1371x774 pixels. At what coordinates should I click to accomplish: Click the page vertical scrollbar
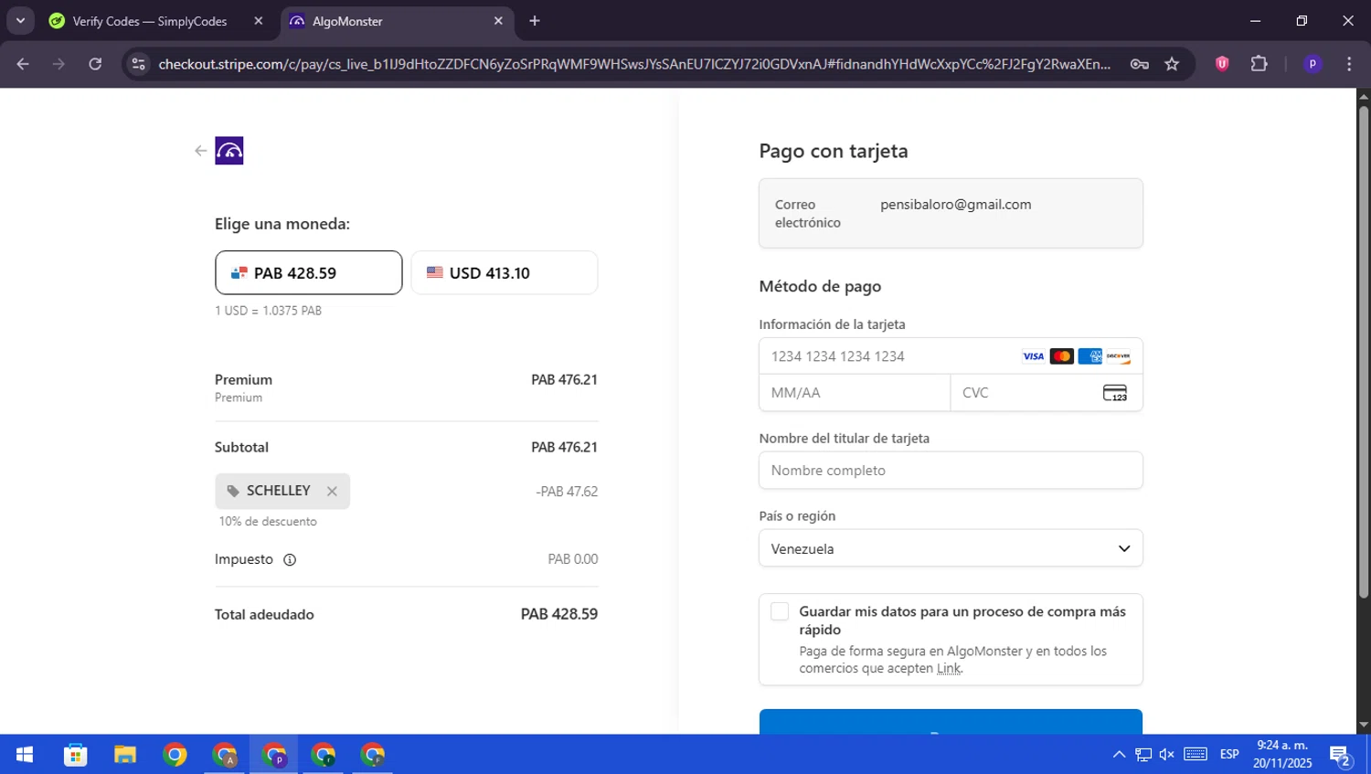[x=1364, y=352]
